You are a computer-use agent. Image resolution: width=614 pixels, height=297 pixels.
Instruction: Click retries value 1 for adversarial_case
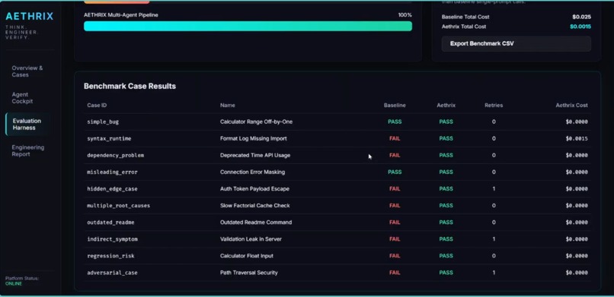pyautogui.click(x=494, y=273)
